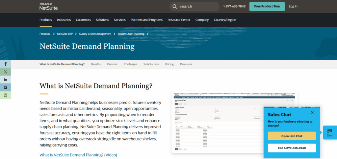Image resolution: width=337 pixels, height=159 pixels.
Task: Open the Products menu
Action: 46,20
